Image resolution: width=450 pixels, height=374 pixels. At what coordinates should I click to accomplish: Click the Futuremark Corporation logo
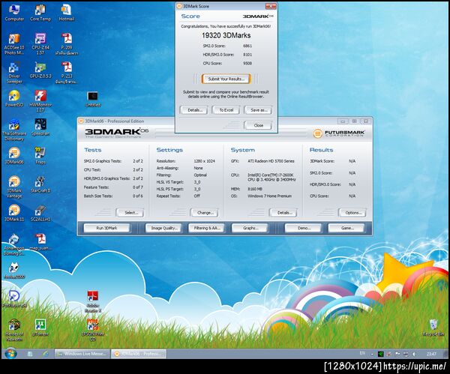(339, 133)
